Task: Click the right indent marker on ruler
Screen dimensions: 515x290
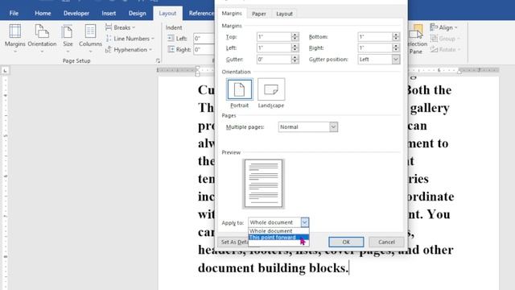Action: tap(459, 72)
